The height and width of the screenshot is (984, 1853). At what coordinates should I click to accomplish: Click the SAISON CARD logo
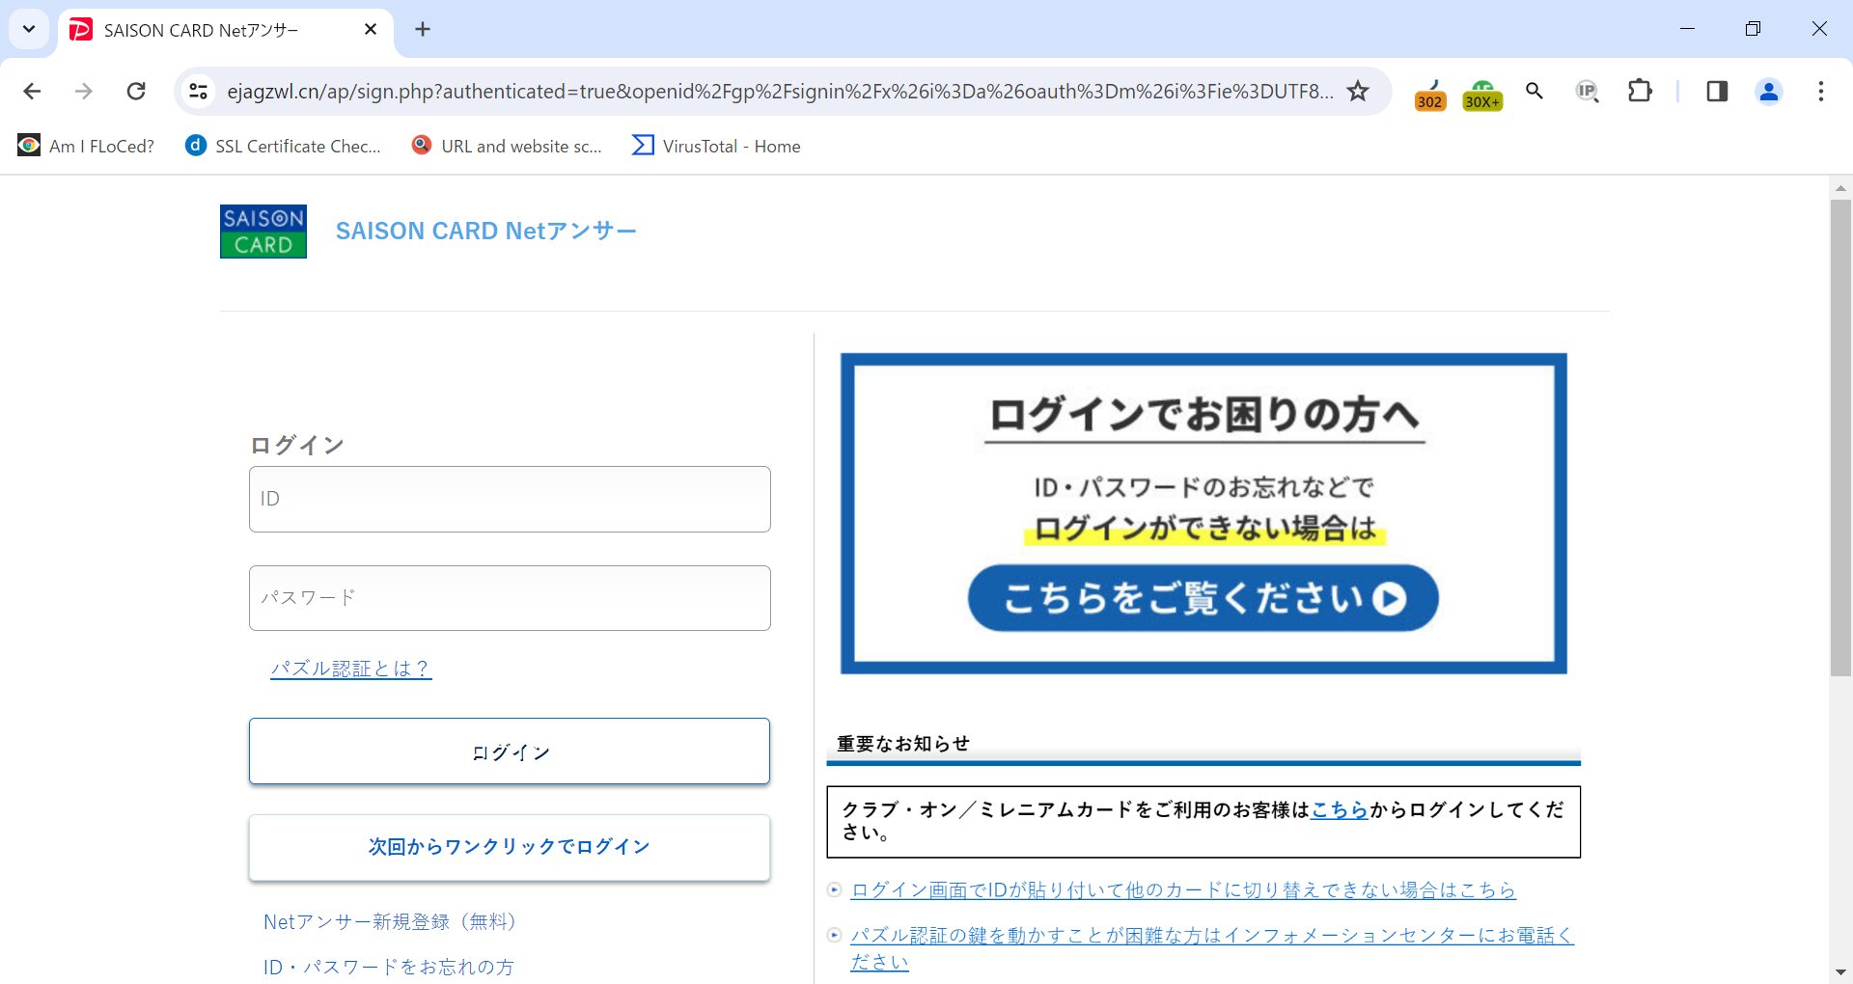263,232
